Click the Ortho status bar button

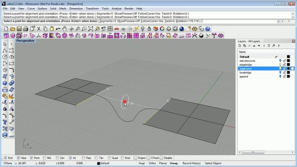tap(152, 163)
